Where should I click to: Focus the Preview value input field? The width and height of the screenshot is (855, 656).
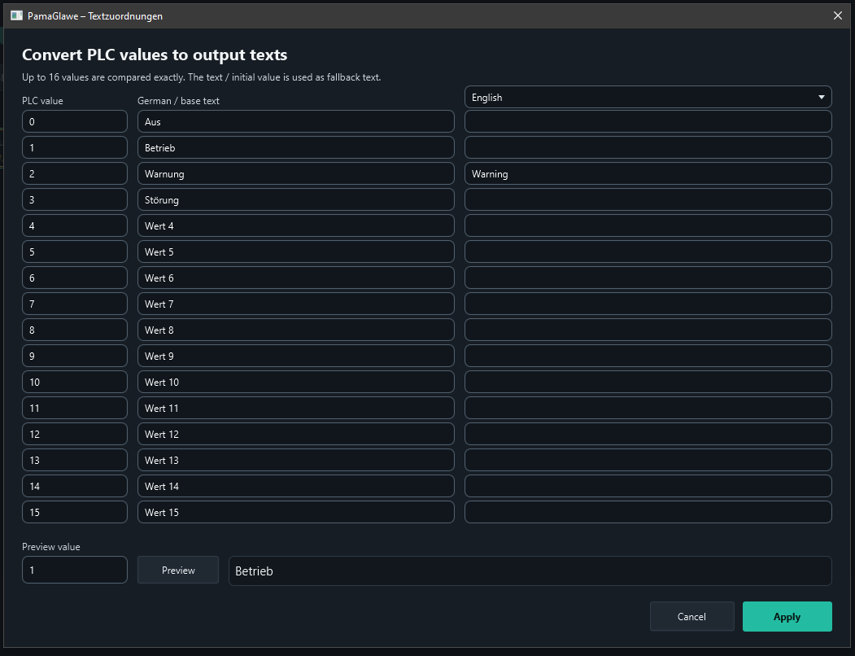[75, 571]
